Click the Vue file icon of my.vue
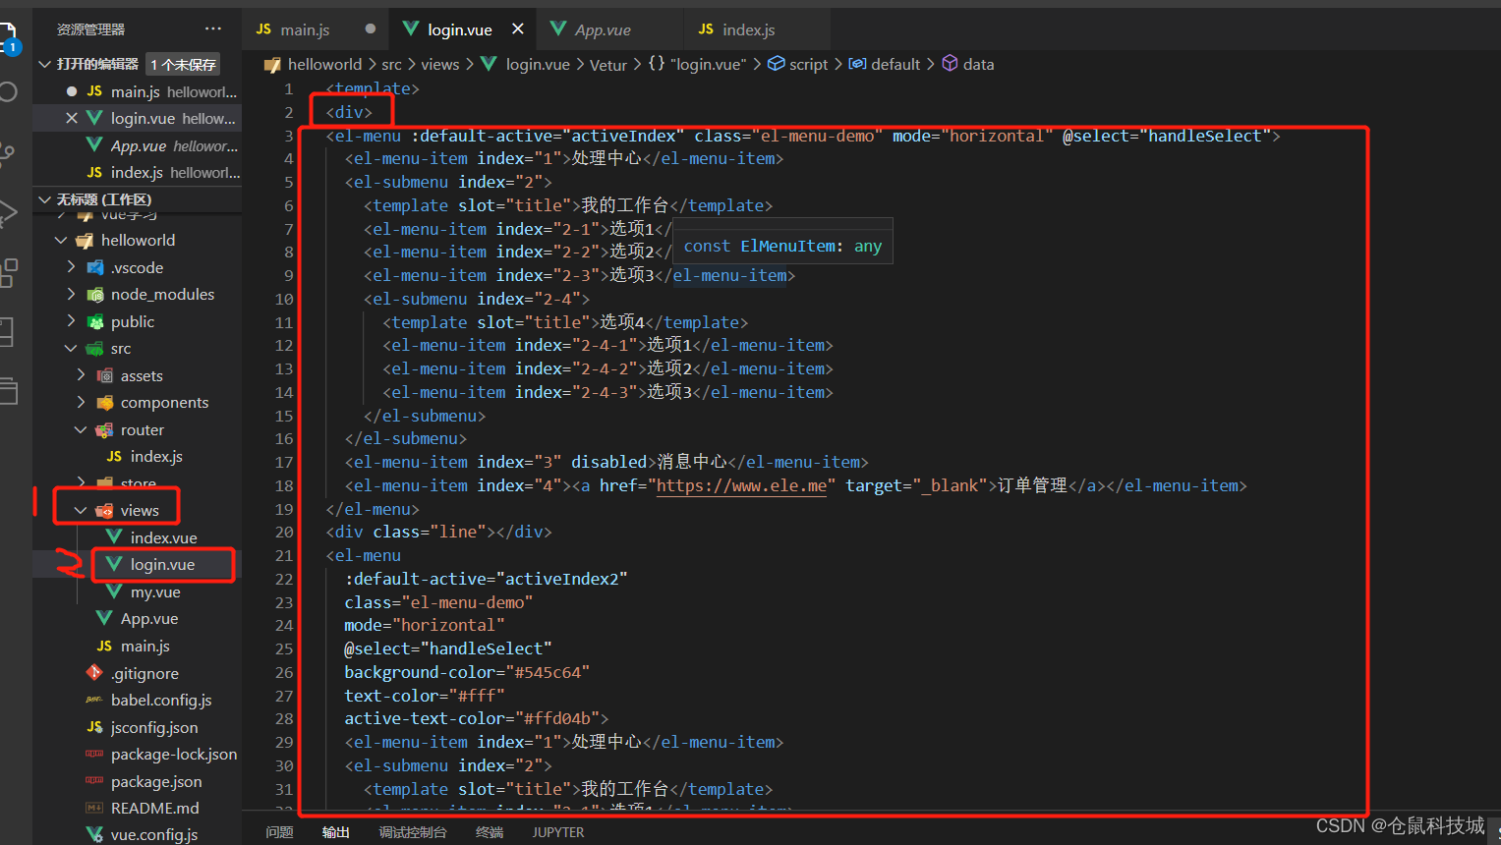Viewport: 1501px width, 845px height. pyautogui.click(x=115, y=591)
